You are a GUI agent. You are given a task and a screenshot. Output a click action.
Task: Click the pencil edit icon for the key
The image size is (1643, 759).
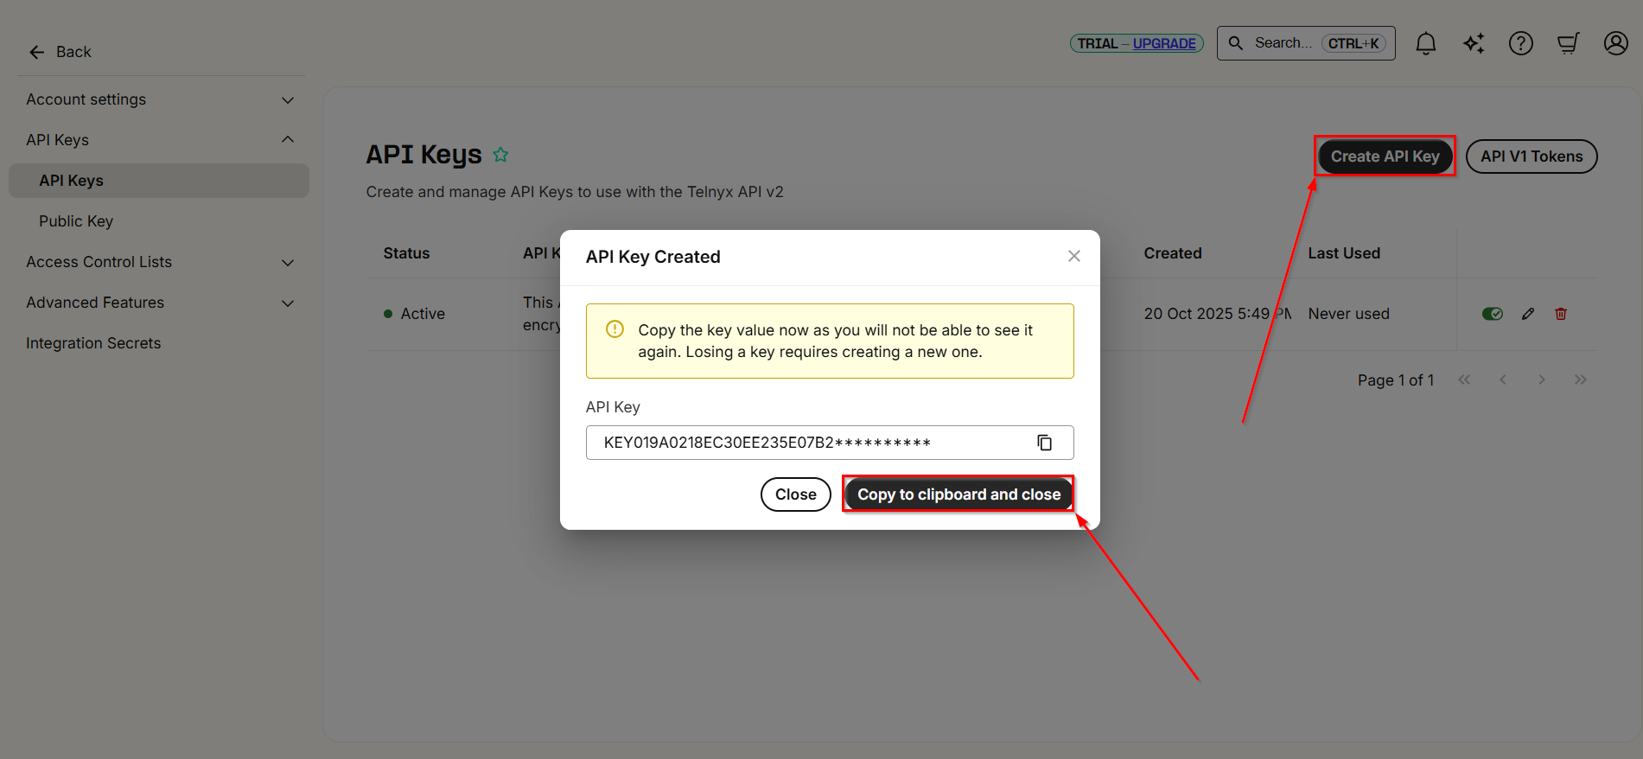1528,314
